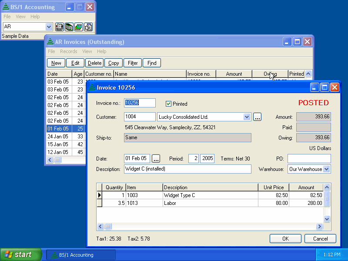Screen dimensions: 348x261
Task: Expand the AR module dropdown
Action: (49, 27)
